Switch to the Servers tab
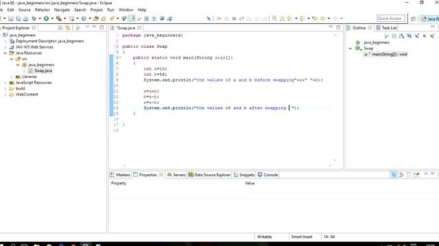The image size is (439, 246). point(176,175)
